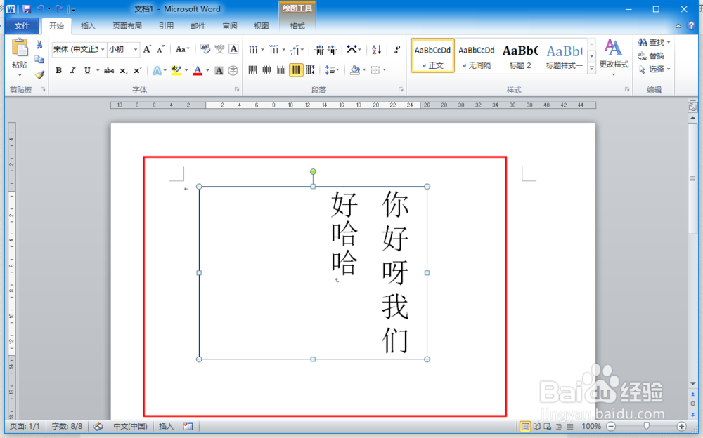Click the sort (排序) icon in 段落 group
This screenshot has width=703, height=438.
click(x=377, y=50)
